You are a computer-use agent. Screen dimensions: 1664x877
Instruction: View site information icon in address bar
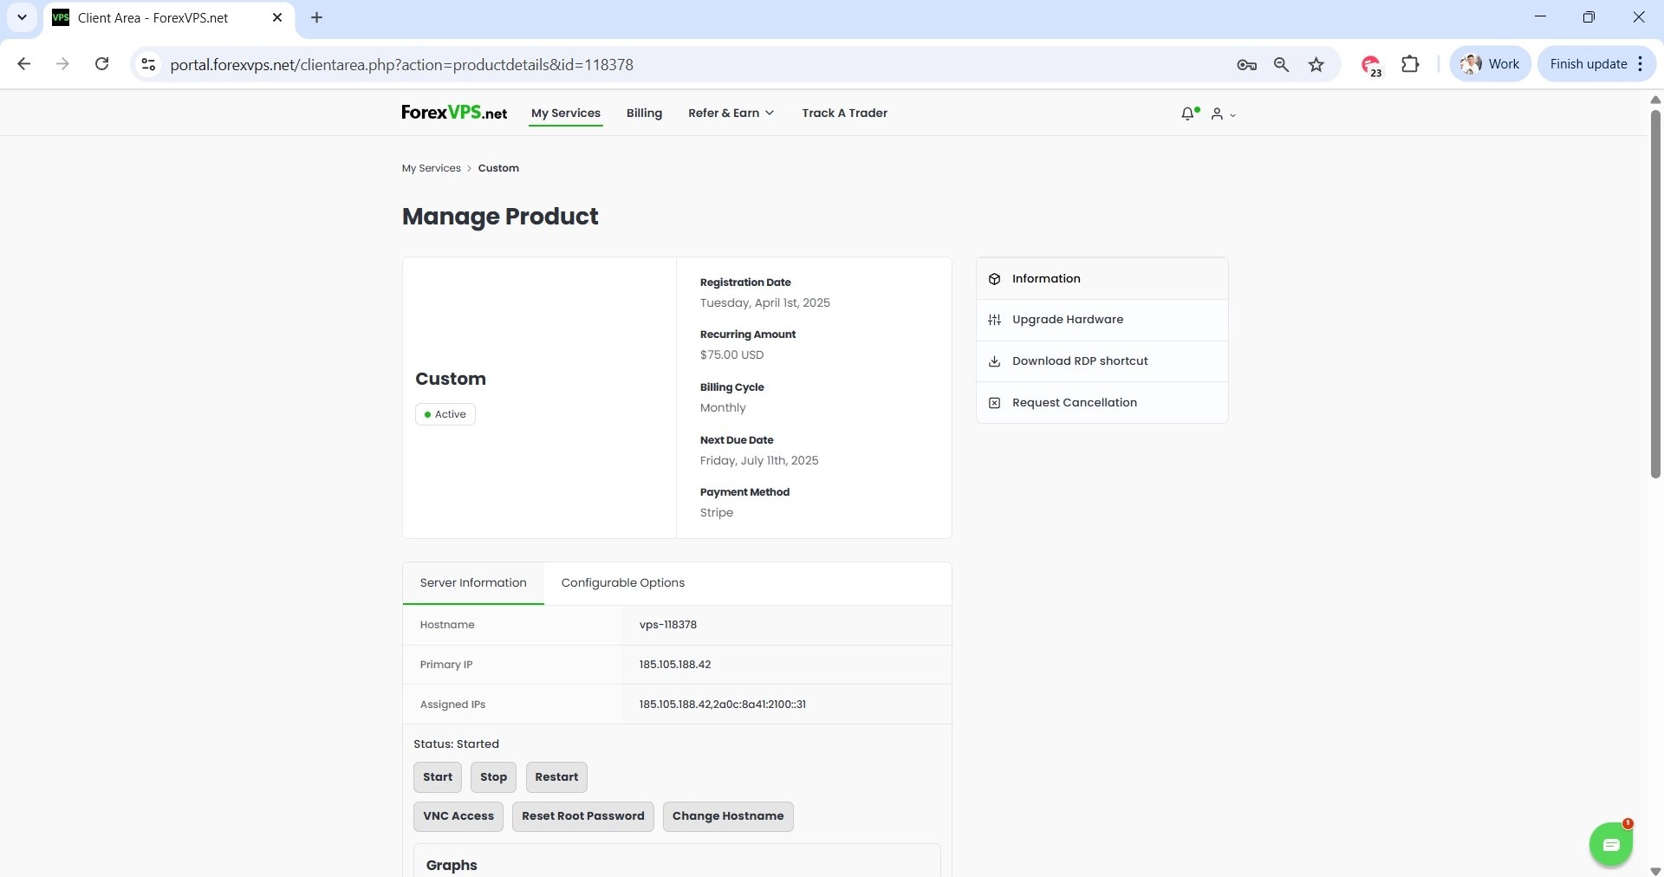tap(149, 65)
